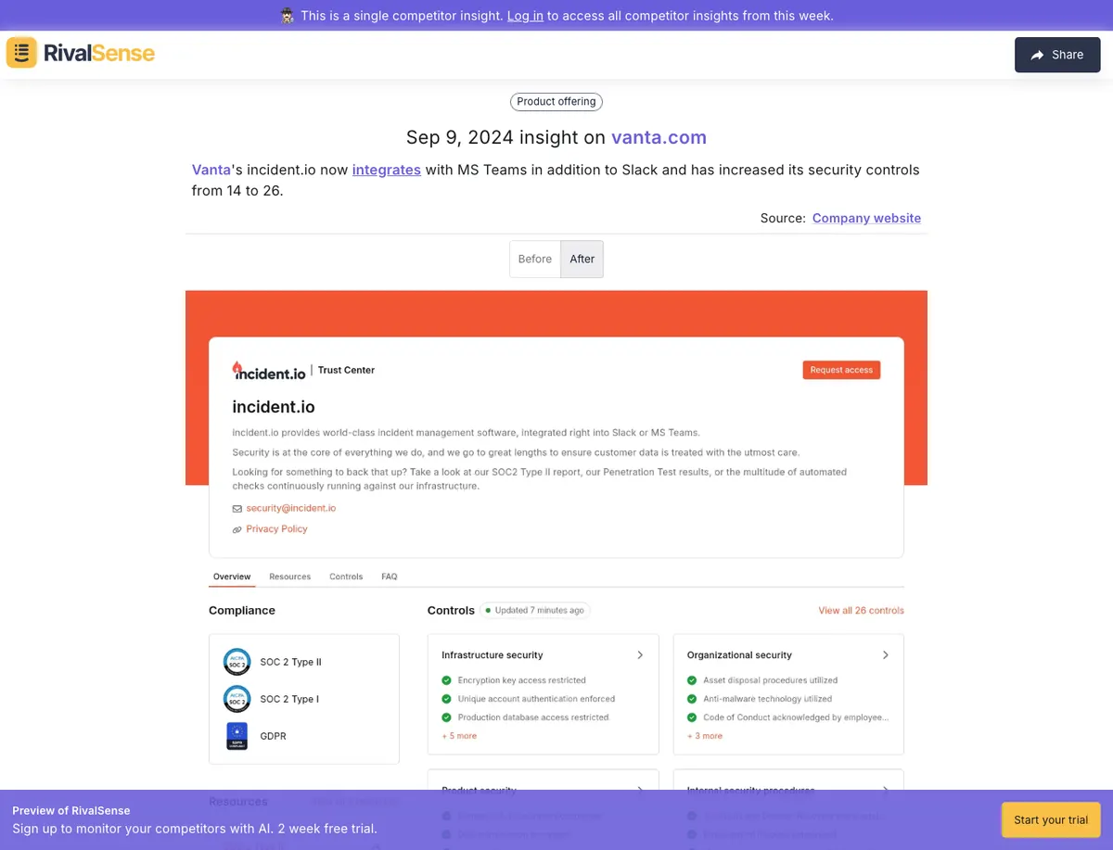Viewport: 1113px width, 850px height.
Task: Click the Organizational security heading
Action: click(740, 654)
